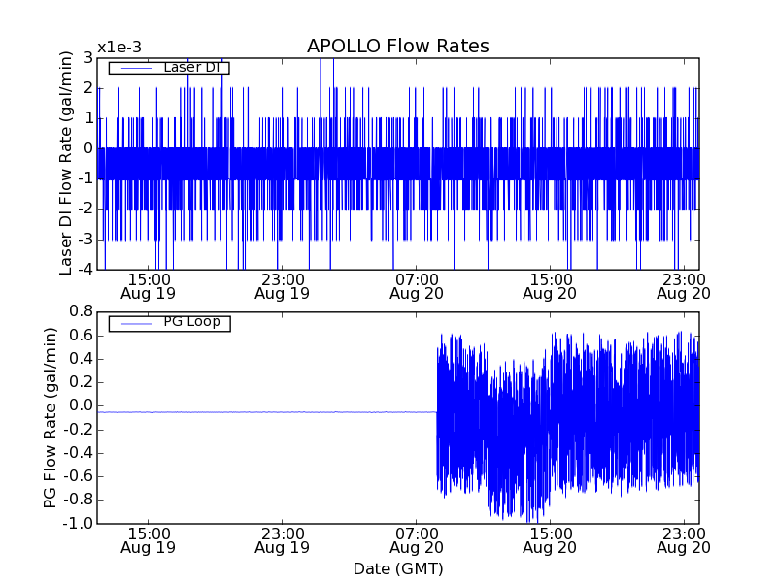
Task: Click the flat PG Loop line near 23:00 Aug 19
Action: click(282, 412)
